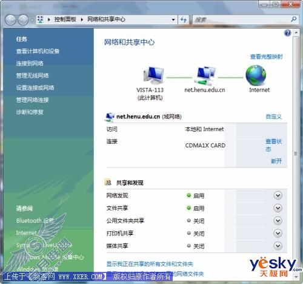Expand the 媒体共享 settings chevron
The image size is (303, 284).
(x=278, y=246)
